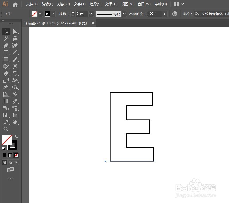The width and height of the screenshot is (229, 203).
Task: Open 文字(T) menu
Action: tap(80, 4)
